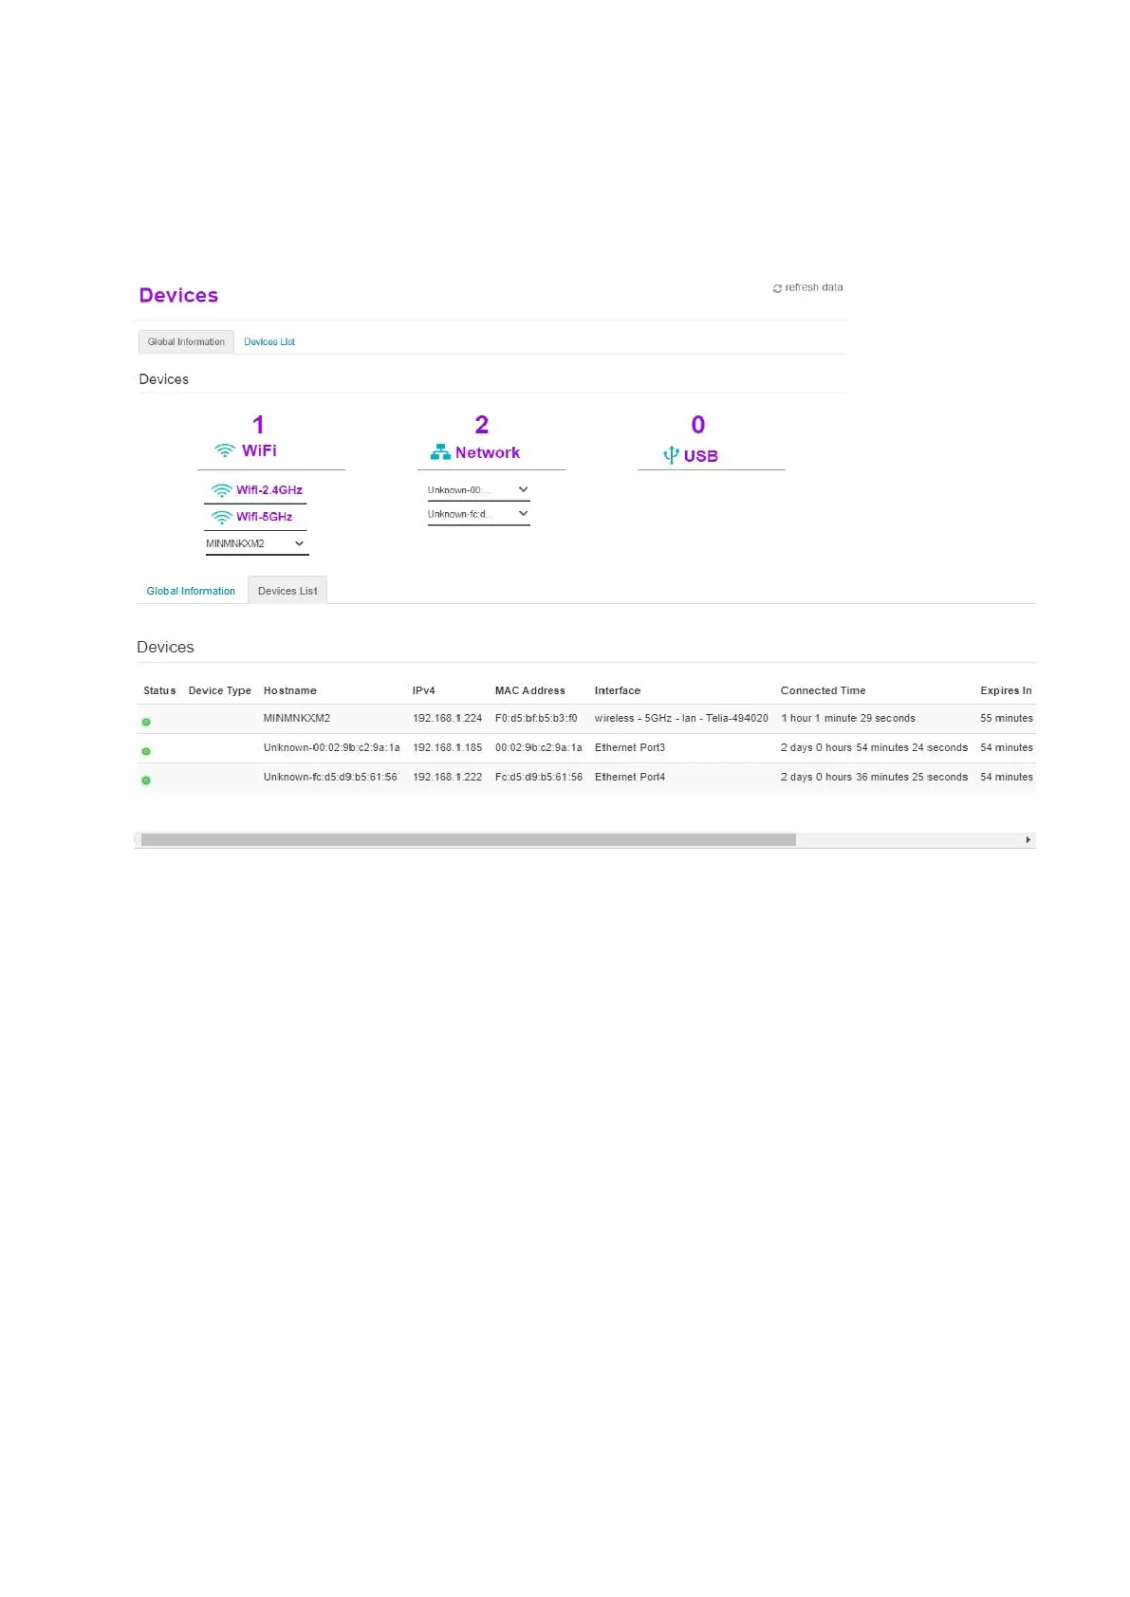
Task: Click the Status column header
Action: pos(159,690)
